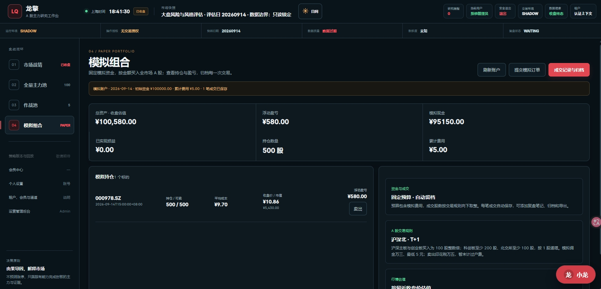Click the 总资产 value ¥100,580.00
Viewport: 601px width, 289px height.
click(x=116, y=122)
